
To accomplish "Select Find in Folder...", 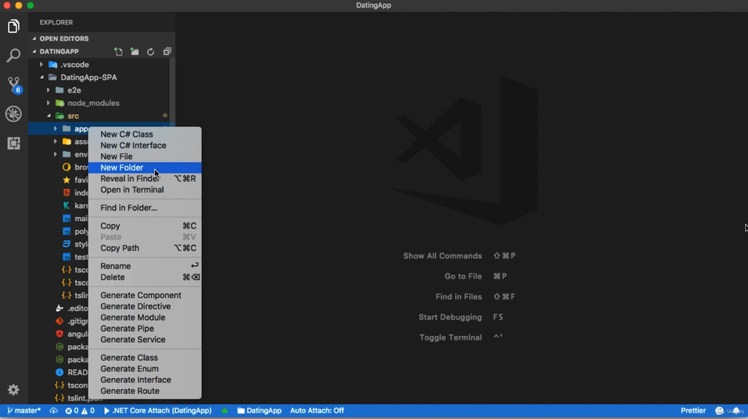I will click(x=145, y=208).
